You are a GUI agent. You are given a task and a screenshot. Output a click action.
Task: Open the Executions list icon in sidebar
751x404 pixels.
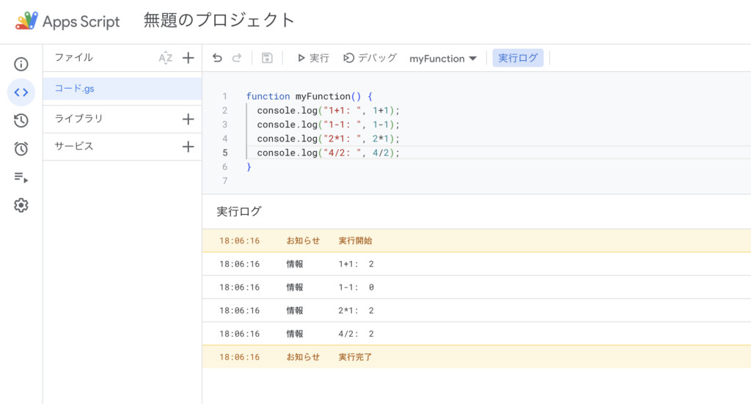point(21,177)
